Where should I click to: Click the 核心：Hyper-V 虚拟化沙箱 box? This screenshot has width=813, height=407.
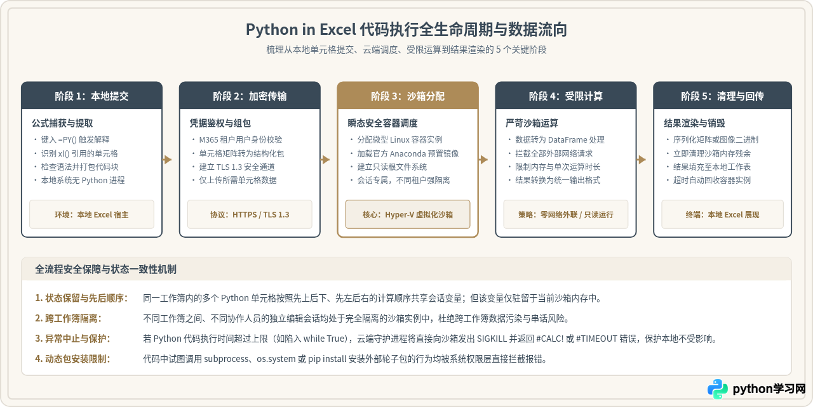click(408, 214)
